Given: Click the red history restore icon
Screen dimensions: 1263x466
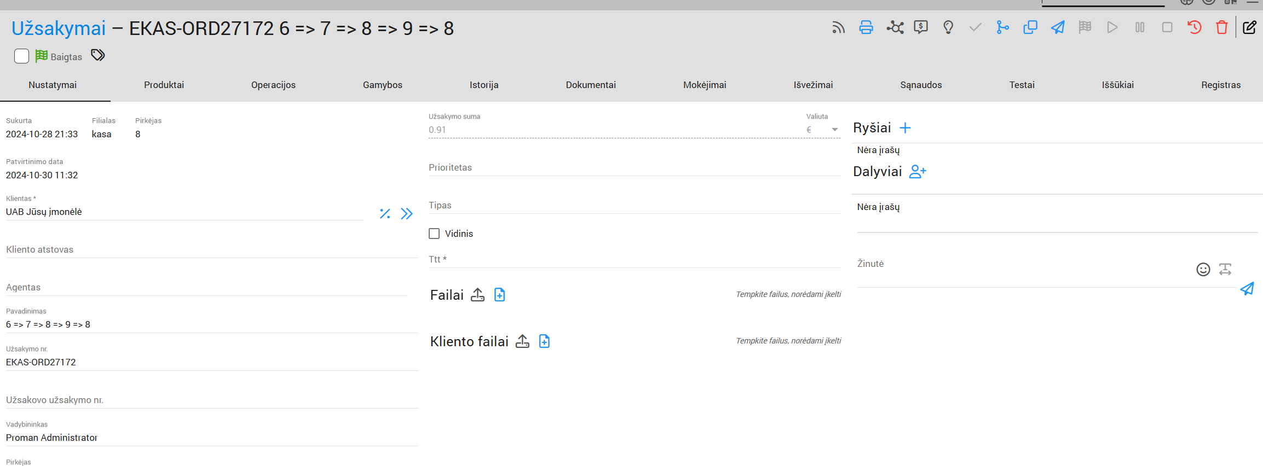Looking at the screenshot, I should tap(1194, 27).
